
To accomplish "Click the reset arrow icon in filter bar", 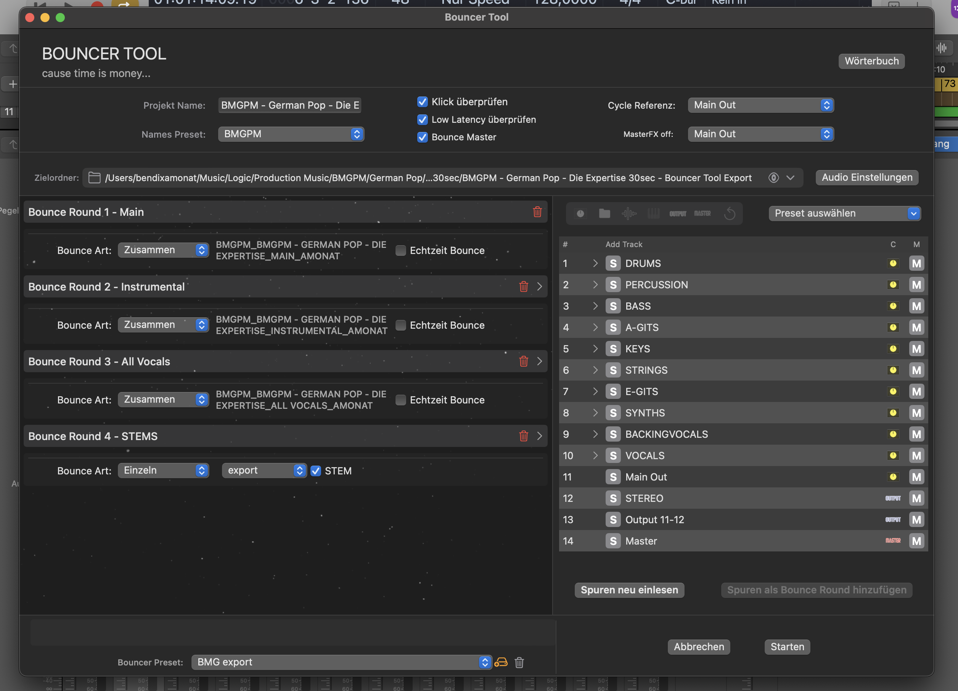I will coord(730,213).
